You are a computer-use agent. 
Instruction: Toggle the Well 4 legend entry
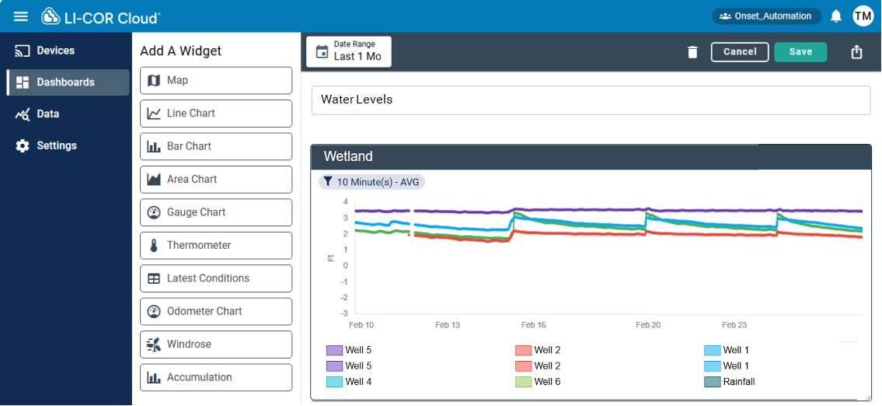350,382
